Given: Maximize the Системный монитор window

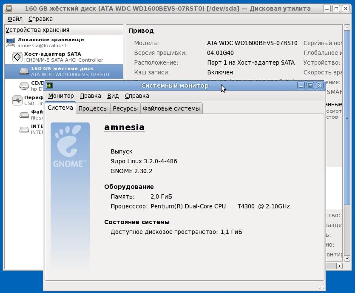Looking at the screenshot, I should pos(310,85).
